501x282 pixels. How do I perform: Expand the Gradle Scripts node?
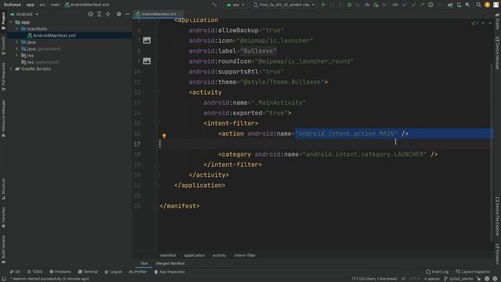click(x=11, y=69)
